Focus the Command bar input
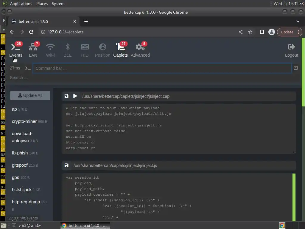This screenshot has width=305, height=229. (x=162, y=68)
